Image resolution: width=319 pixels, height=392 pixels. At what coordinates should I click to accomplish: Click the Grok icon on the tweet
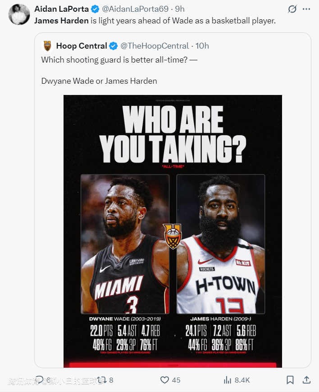pos(292,9)
